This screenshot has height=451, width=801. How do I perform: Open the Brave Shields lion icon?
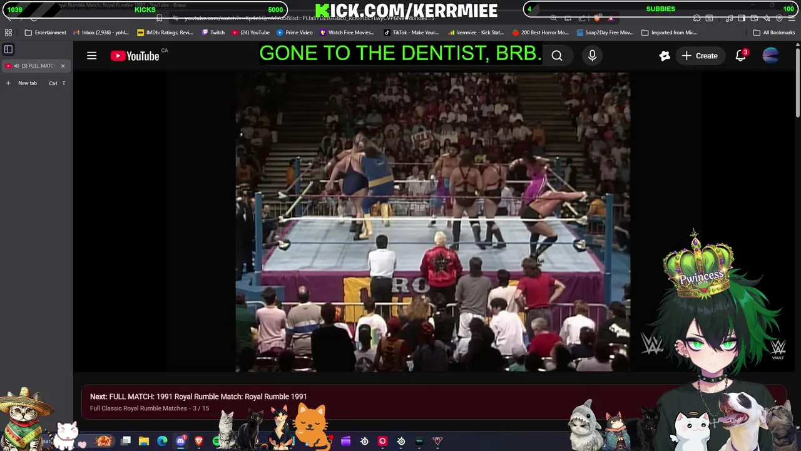tap(598, 18)
